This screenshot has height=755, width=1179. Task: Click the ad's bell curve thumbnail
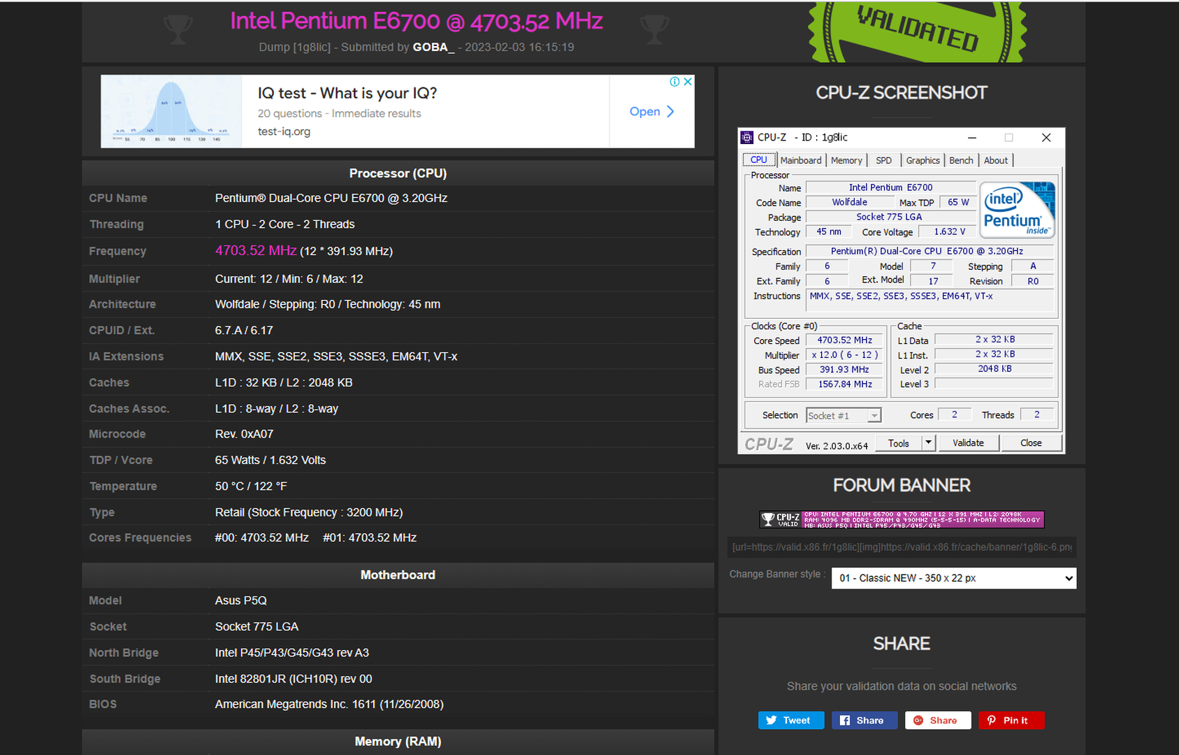pyautogui.click(x=171, y=111)
